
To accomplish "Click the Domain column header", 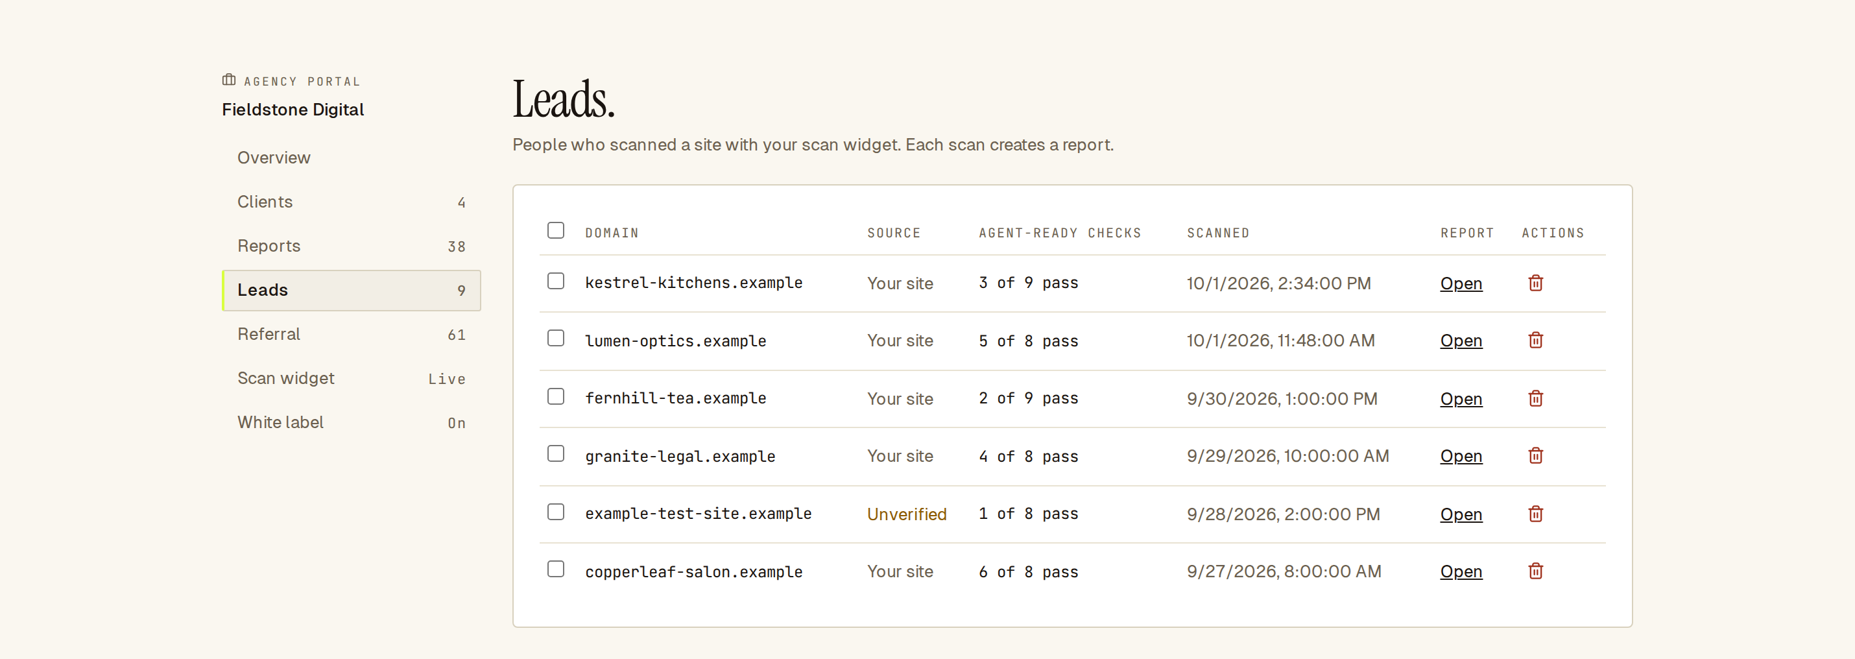I will [612, 234].
